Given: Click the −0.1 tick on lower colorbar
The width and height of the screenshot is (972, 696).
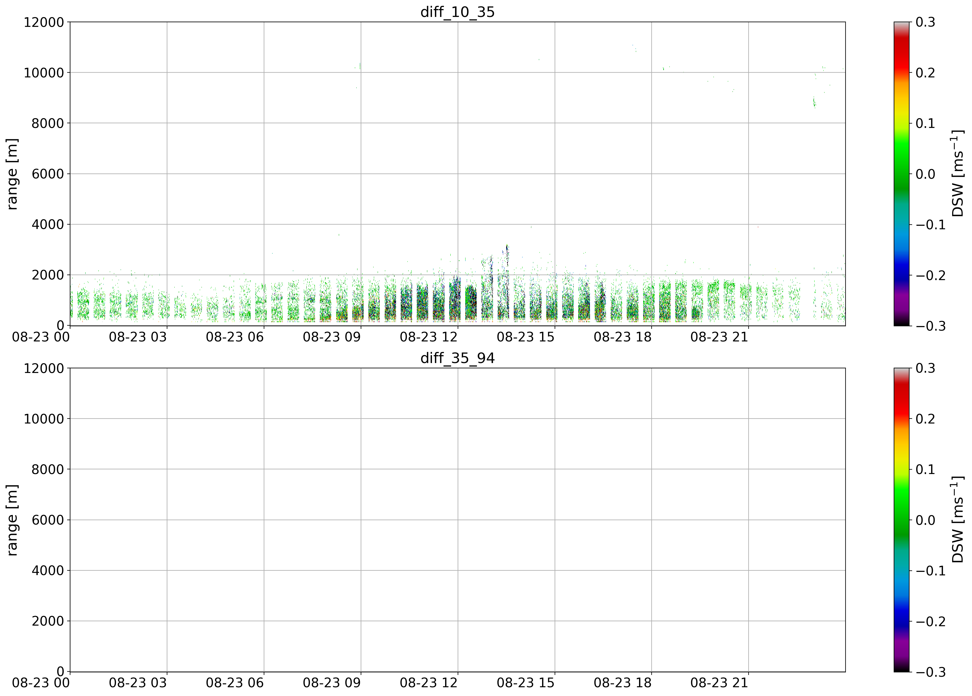Looking at the screenshot, I should coord(931,570).
